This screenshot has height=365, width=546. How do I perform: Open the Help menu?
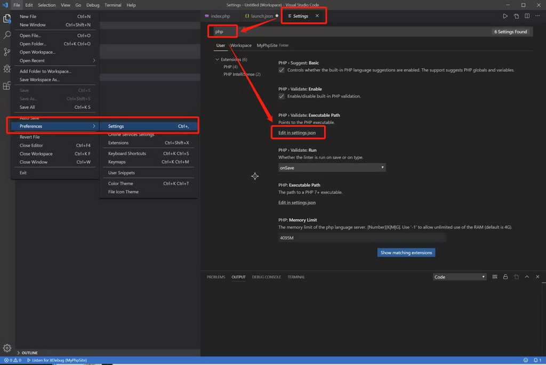131,5
